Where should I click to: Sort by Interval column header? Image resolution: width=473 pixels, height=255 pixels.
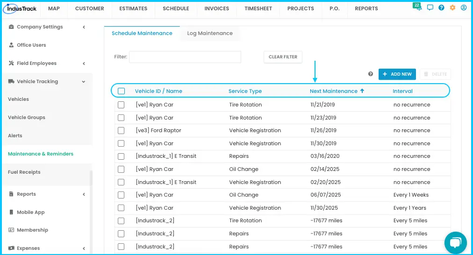click(403, 91)
